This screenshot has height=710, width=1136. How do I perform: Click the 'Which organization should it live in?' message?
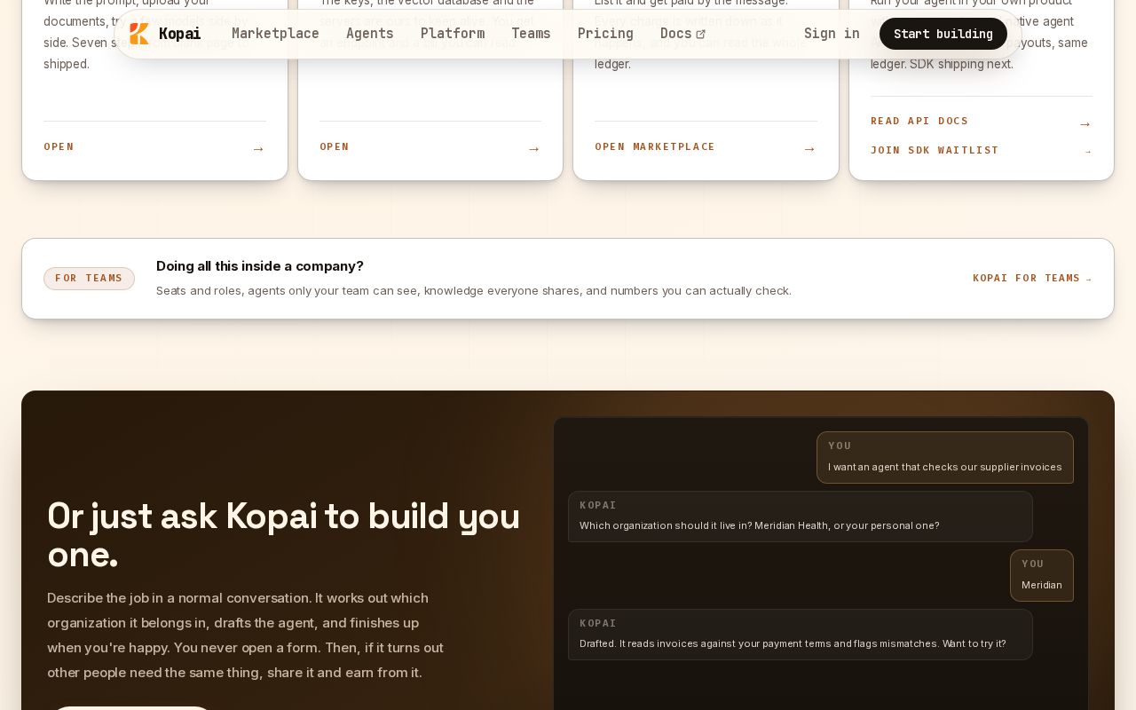(x=801, y=517)
